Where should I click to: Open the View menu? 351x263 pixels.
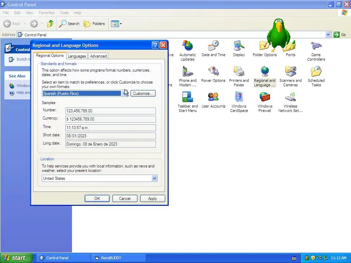click(29, 13)
